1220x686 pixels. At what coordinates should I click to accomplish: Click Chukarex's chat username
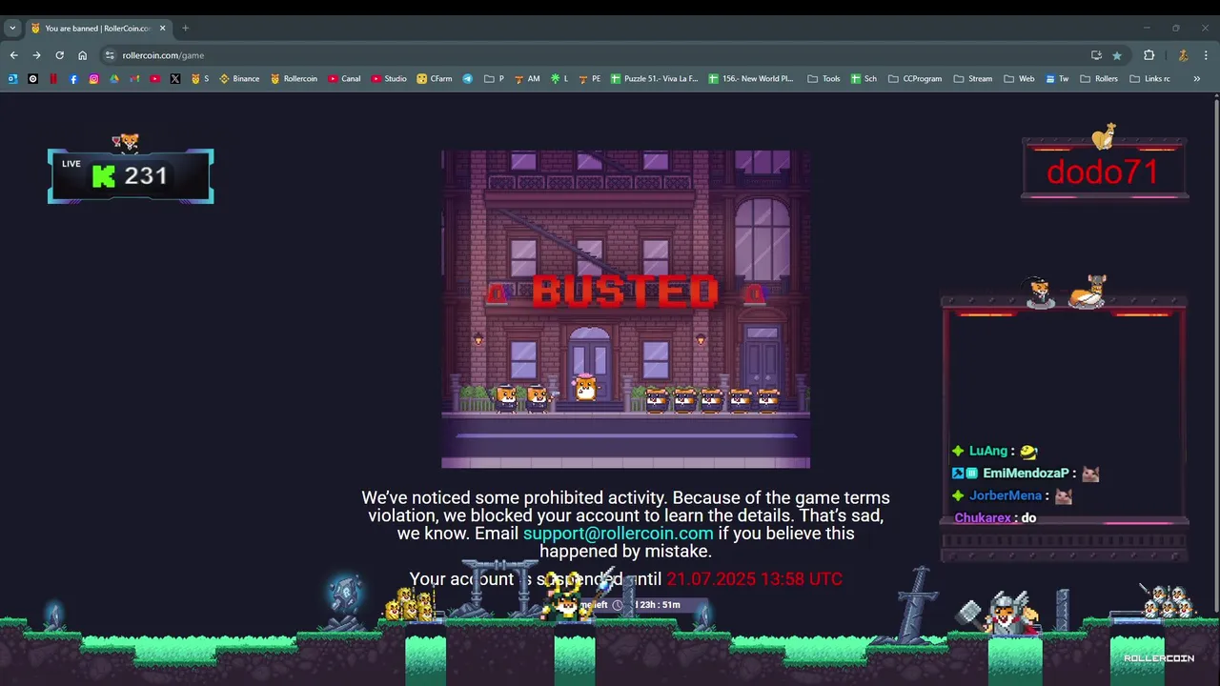(x=983, y=518)
